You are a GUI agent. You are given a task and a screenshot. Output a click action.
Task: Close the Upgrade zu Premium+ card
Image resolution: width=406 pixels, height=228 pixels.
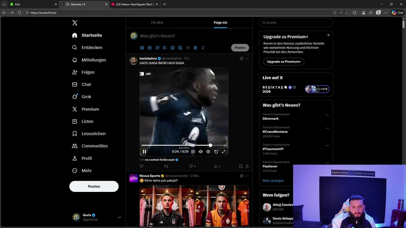pos(329,35)
